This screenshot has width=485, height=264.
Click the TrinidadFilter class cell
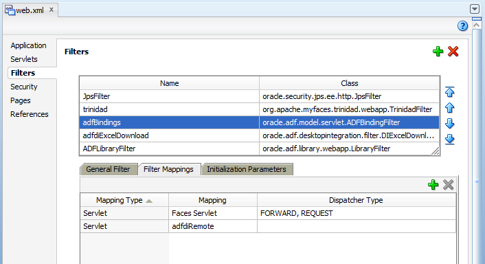click(349, 109)
